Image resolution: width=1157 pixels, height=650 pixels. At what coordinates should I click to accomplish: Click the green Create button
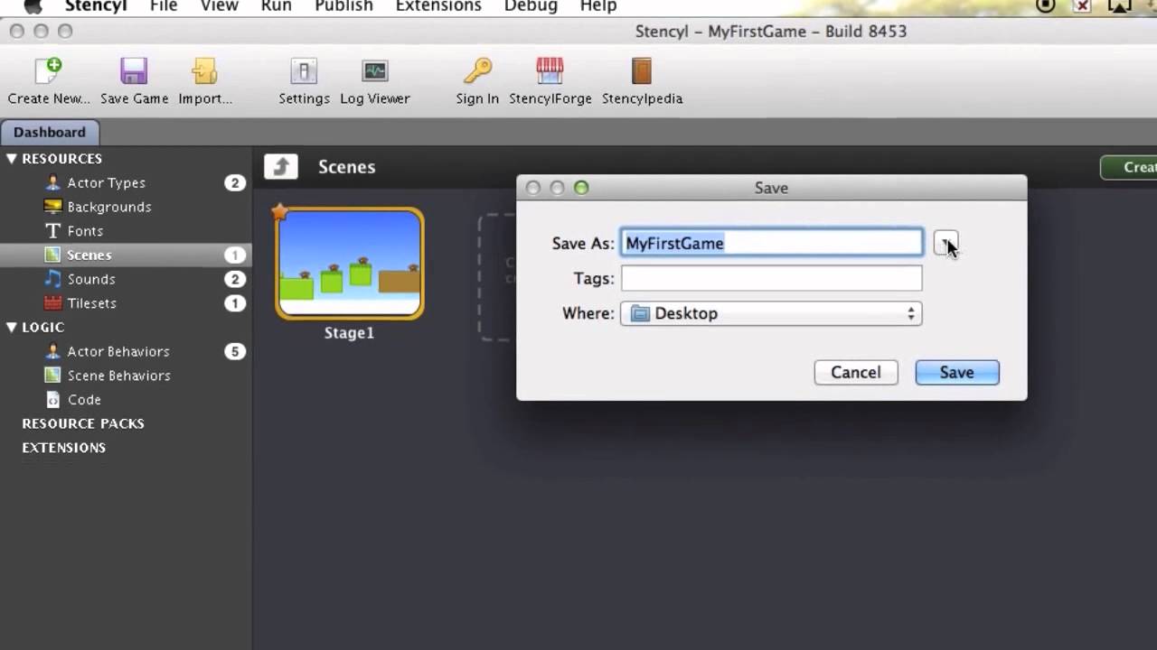(x=1129, y=167)
